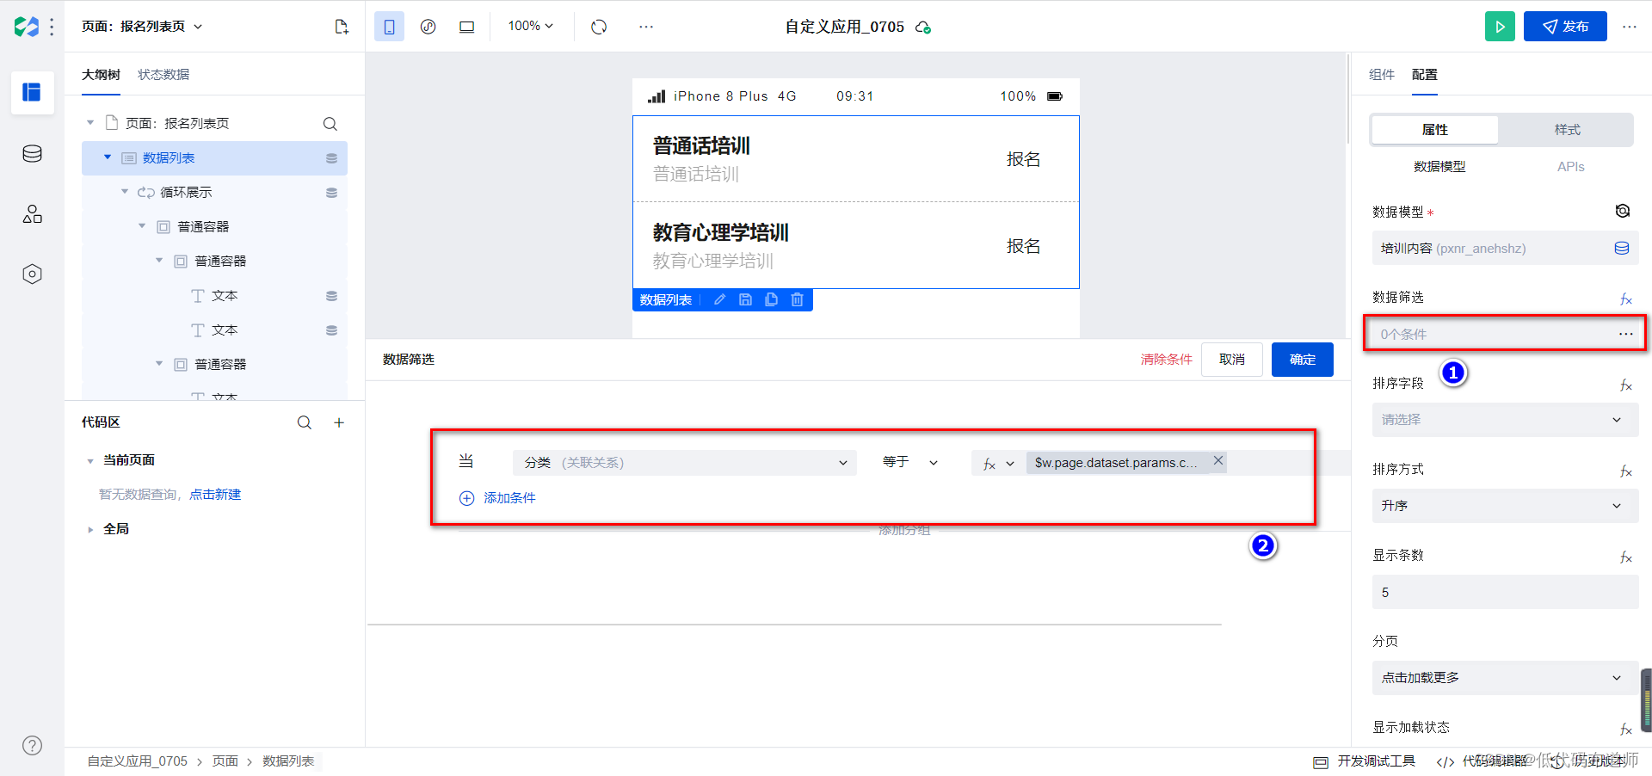
Task: Click the refresh canvas icon
Action: coord(599,27)
